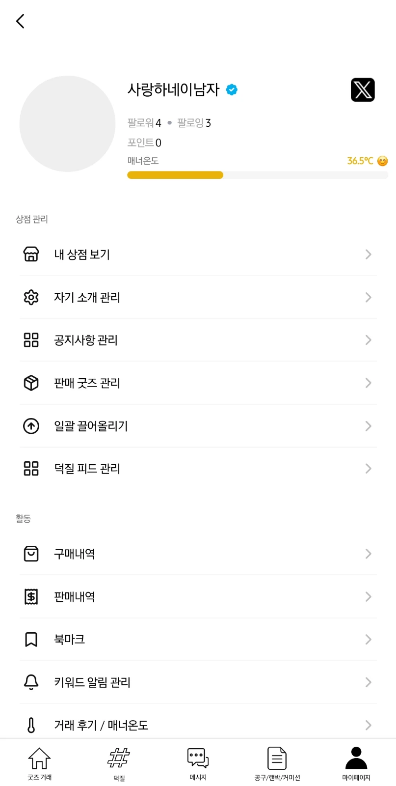Screen dimensions: 396x786
Task: Open the linked X (Twitter) account icon
Action: pos(363,90)
